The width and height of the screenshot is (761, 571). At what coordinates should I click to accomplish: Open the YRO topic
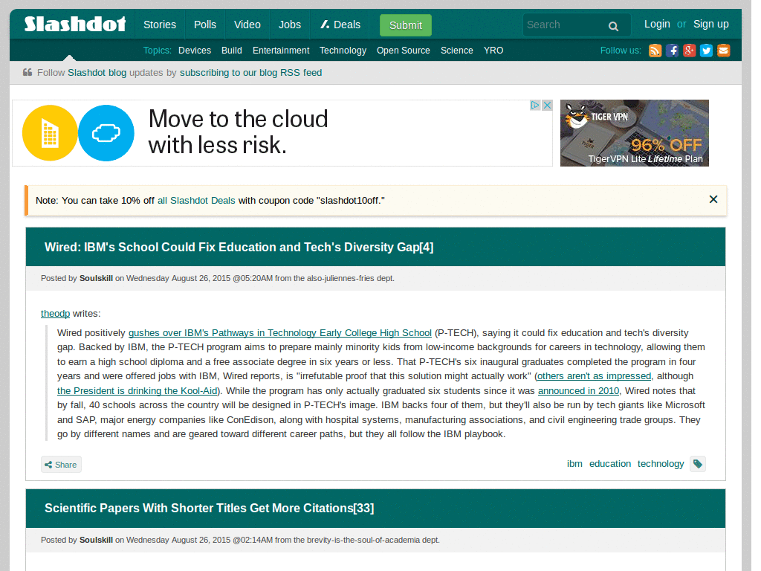point(493,51)
